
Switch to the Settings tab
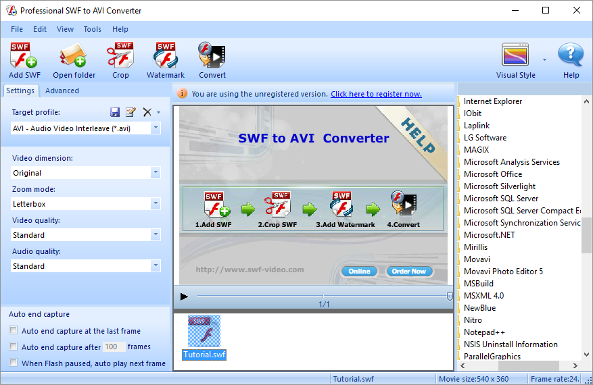(x=20, y=91)
